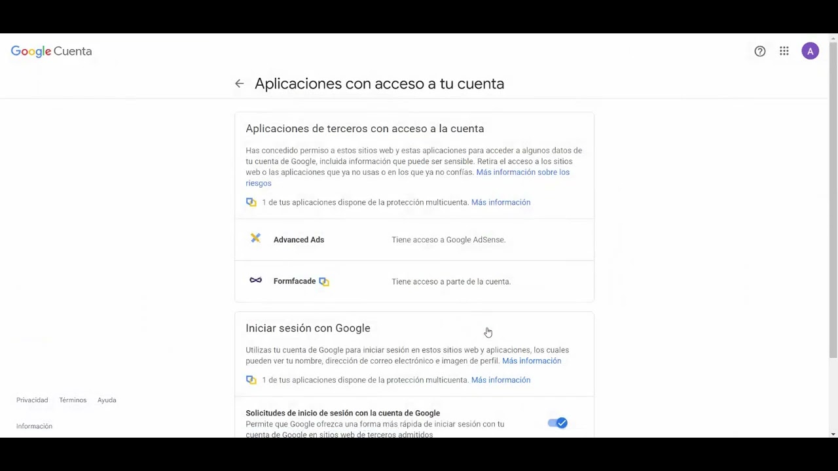Click the protection icon in the third-party apps section
The image size is (838, 471).
tap(251, 202)
